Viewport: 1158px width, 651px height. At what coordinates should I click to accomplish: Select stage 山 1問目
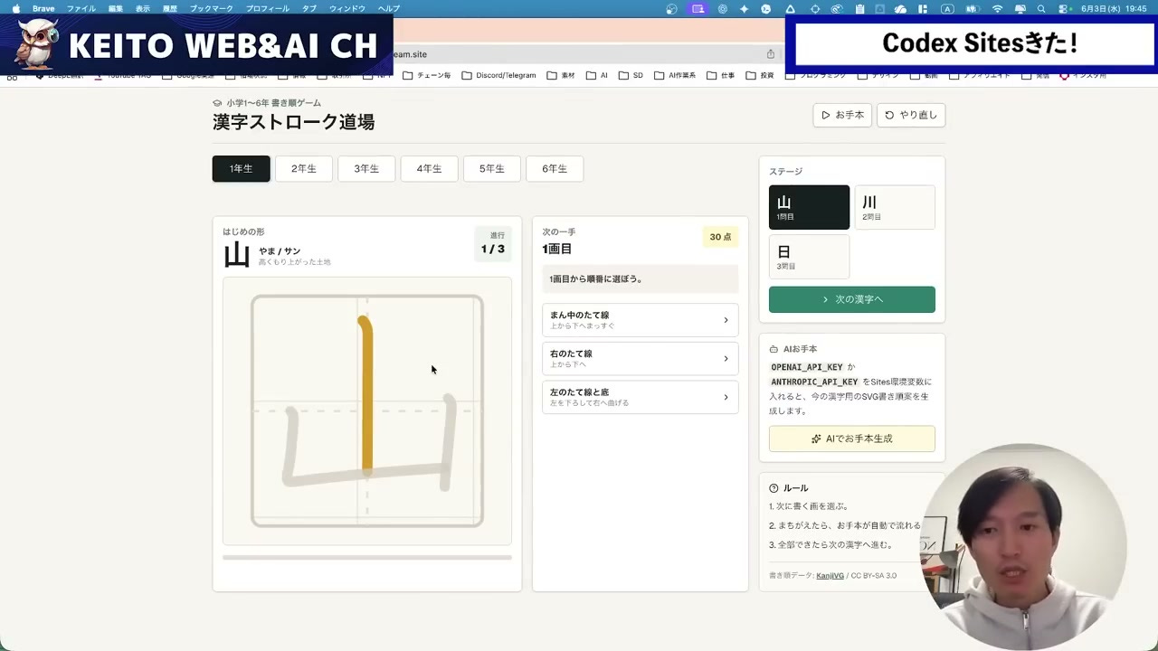(809, 207)
